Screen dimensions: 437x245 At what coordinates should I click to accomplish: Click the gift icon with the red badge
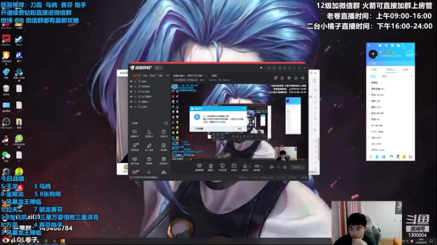click(x=276, y=78)
